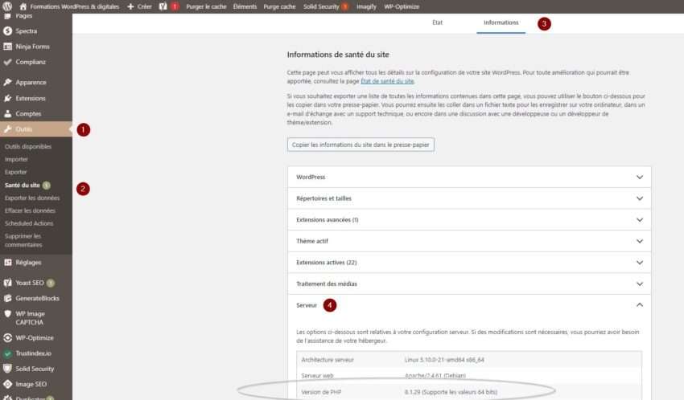Image resolution: width=684 pixels, height=400 pixels.
Task: Click the Comptes user icon
Action: (x=7, y=113)
